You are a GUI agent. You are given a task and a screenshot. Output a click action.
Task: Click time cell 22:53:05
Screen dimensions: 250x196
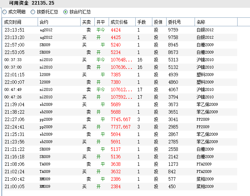point(15,52)
